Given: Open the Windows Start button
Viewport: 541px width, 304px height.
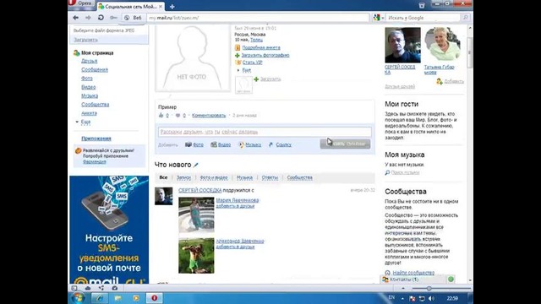Looking at the screenshot, I should pyautogui.click(x=79, y=298).
